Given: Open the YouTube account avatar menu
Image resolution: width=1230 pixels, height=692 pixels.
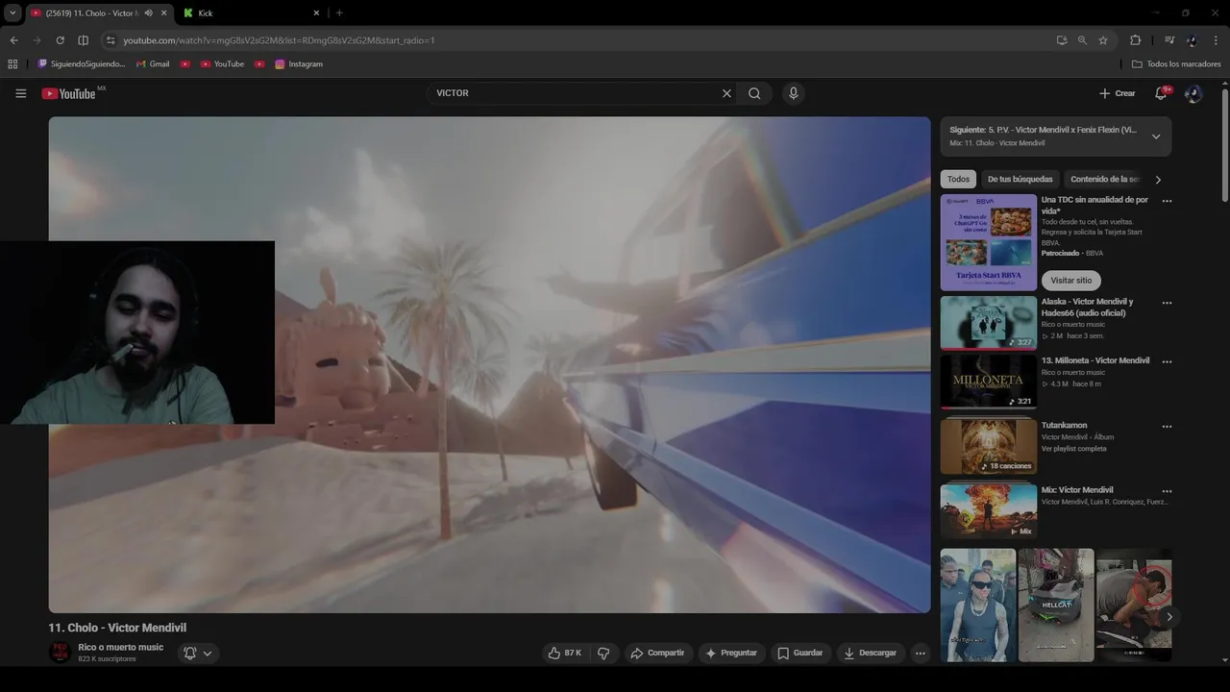Looking at the screenshot, I should pos(1193,93).
